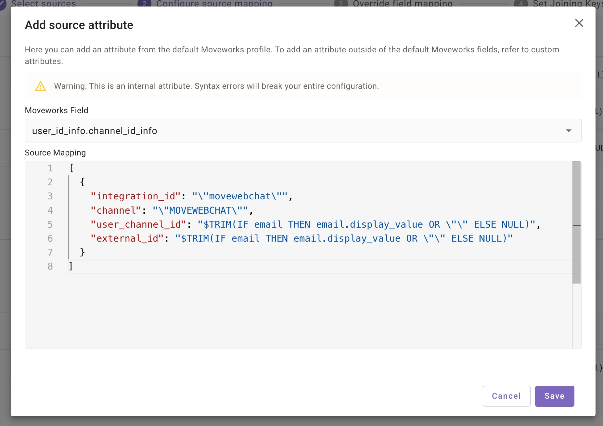The height and width of the screenshot is (426, 603).
Task: Click the Source Mapping editor scrollbar thumb
Action: (576, 222)
